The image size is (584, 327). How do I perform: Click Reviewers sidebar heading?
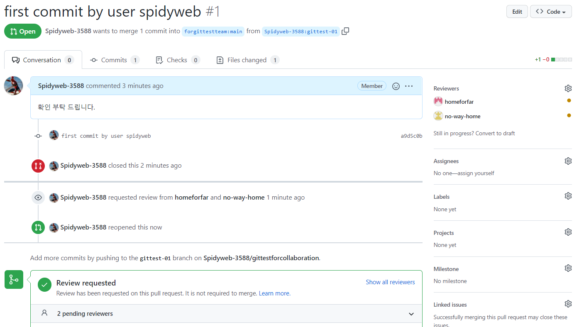446,88
